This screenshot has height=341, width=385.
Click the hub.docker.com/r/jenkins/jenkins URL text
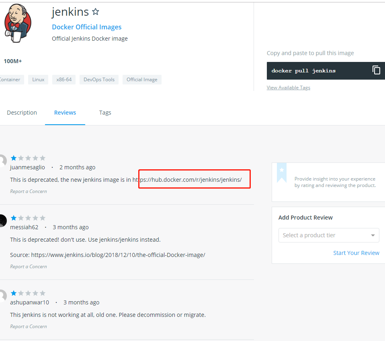tap(187, 180)
